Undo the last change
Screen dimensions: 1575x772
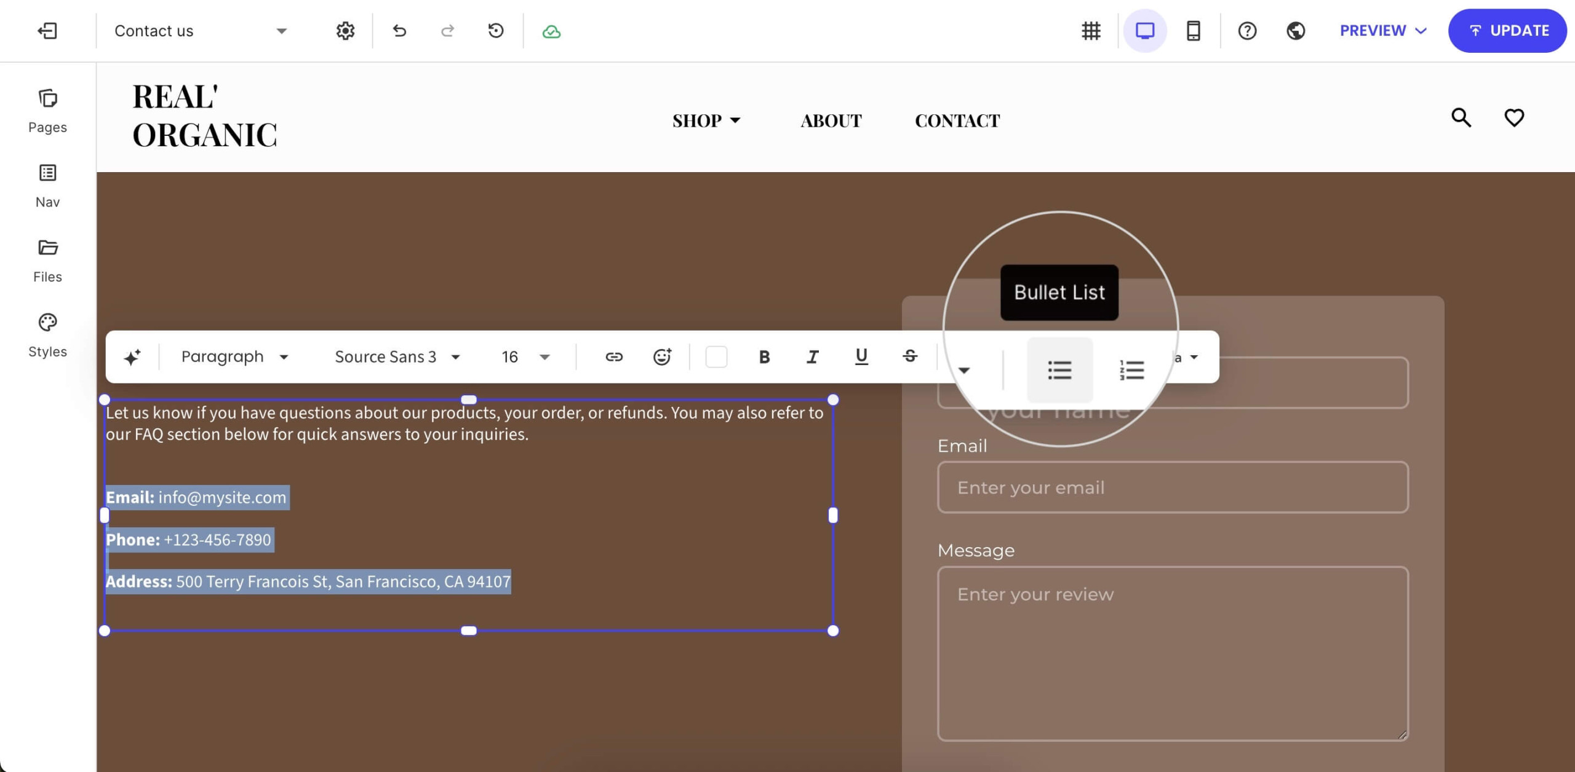400,31
